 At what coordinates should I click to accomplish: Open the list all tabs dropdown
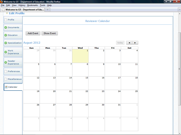pos(179,10)
